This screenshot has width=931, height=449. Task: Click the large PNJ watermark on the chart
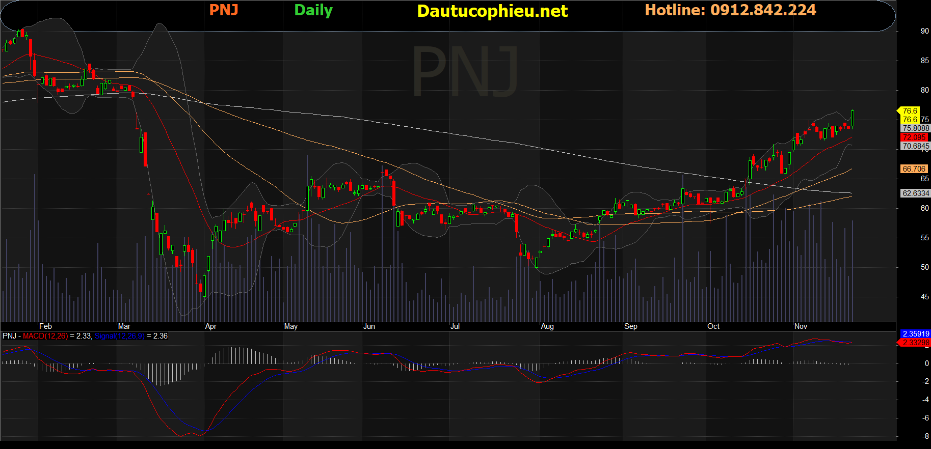[465, 71]
